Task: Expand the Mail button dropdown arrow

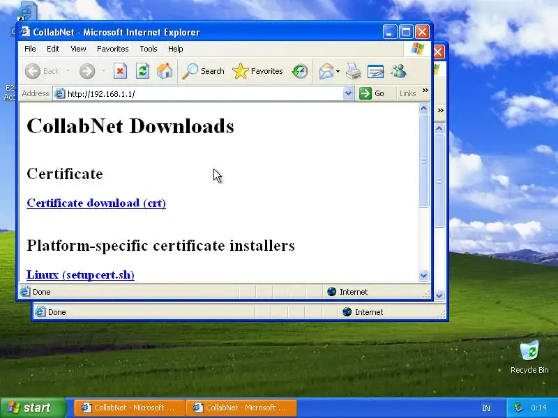Action: pos(338,72)
